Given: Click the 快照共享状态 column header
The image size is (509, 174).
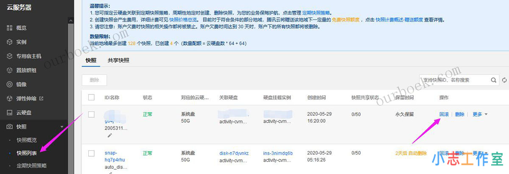Looking at the screenshot, I should (365, 97).
